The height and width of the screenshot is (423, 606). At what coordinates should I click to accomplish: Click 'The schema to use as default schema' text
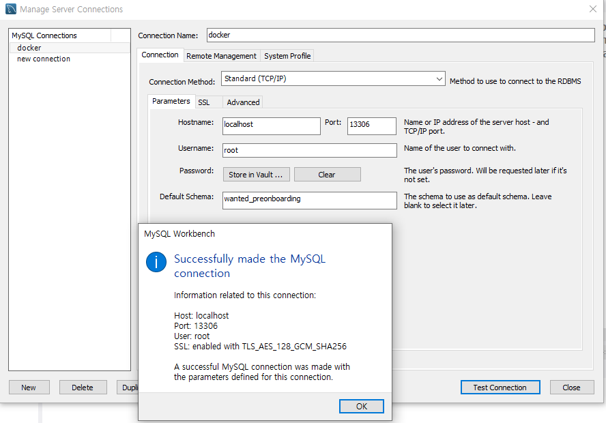pos(478,201)
